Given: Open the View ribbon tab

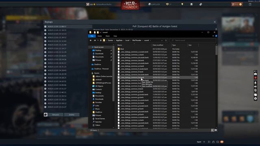Looking at the screenshot, I should (x=115, y=36).
